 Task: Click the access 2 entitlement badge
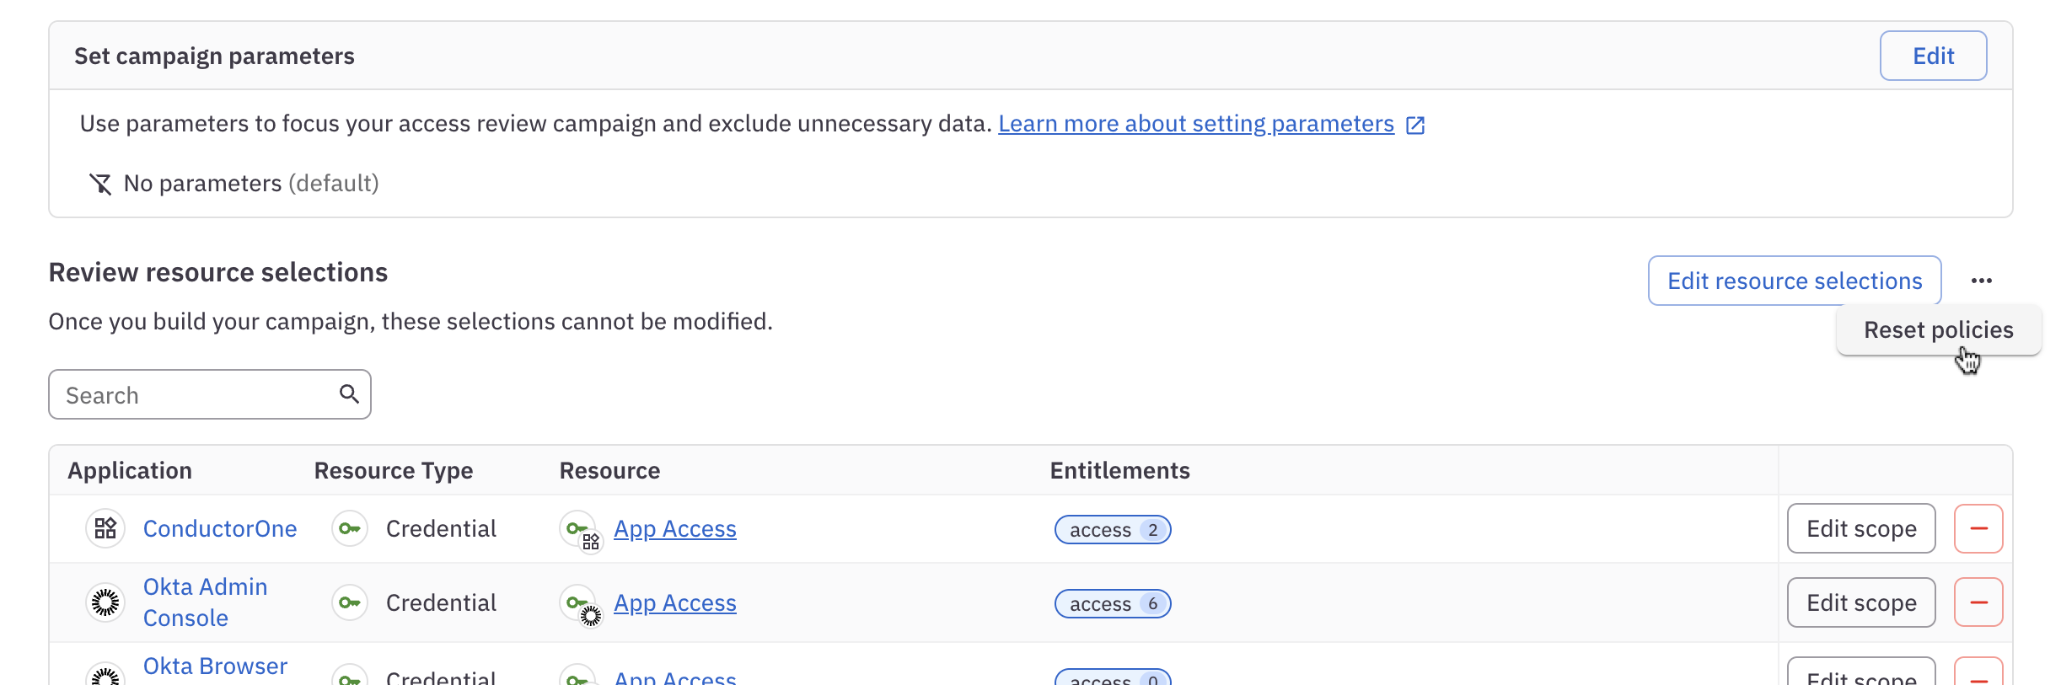click(x=1113, y=529)
